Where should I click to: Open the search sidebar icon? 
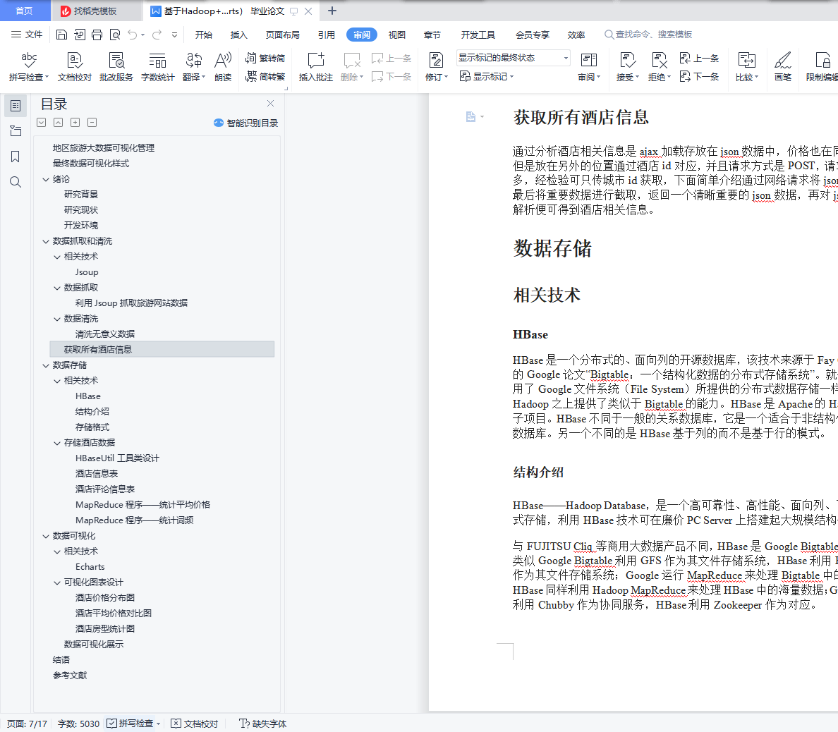[16, 182]
